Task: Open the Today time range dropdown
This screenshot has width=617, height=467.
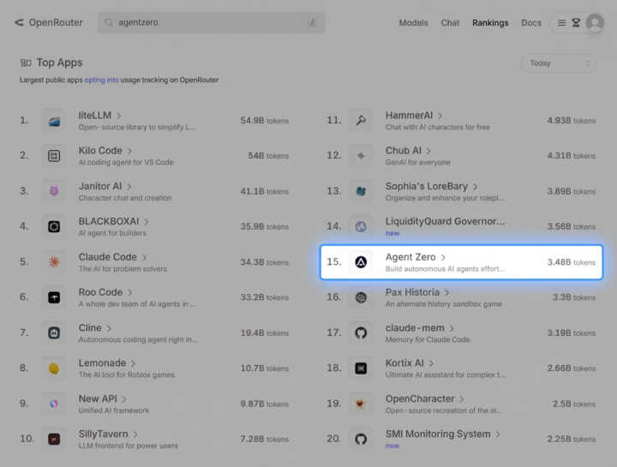Action: 558,63
